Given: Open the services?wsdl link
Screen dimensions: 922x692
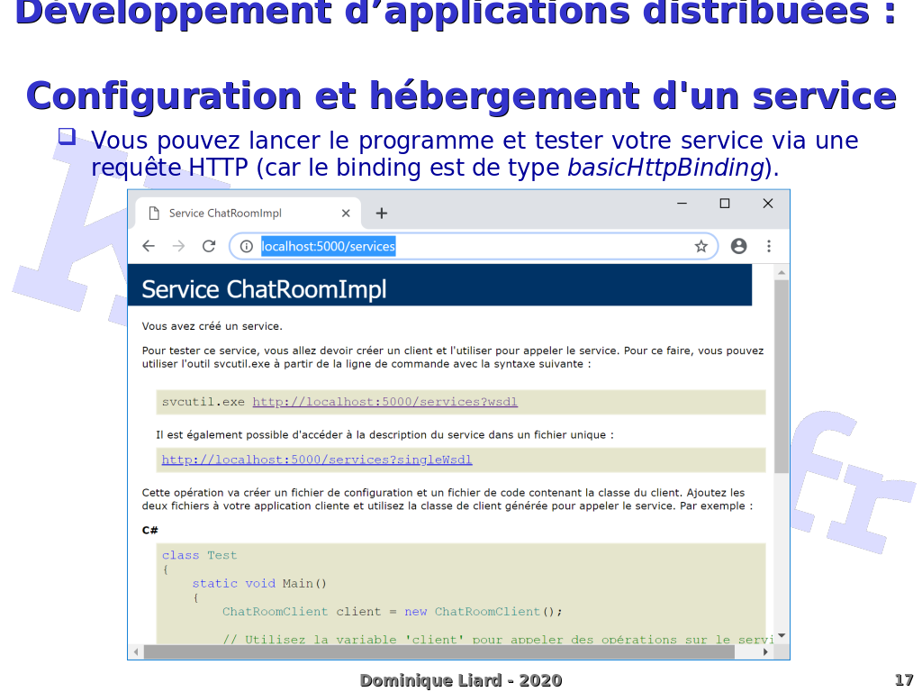Looking at the screenshot, I should [384, 402].
